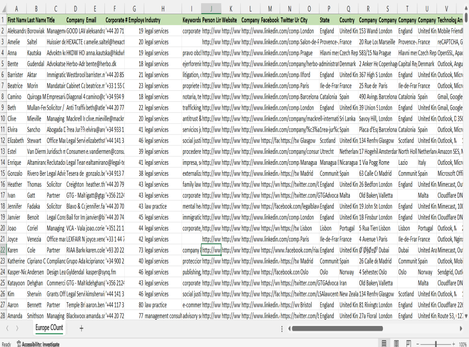This screenshot has height=347, width=469.
Task: Select first name cell Elvira
Action: [16, 130]
